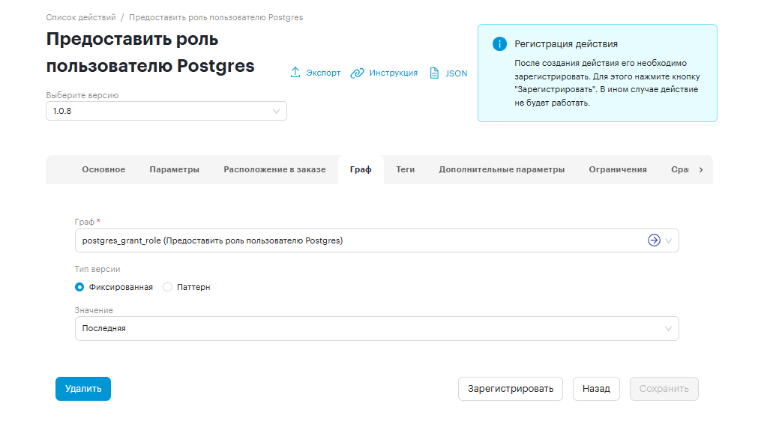This screenshot has height=433, width=770.
Task: Open the Экспорт link
Action: [x=323, y=73]
